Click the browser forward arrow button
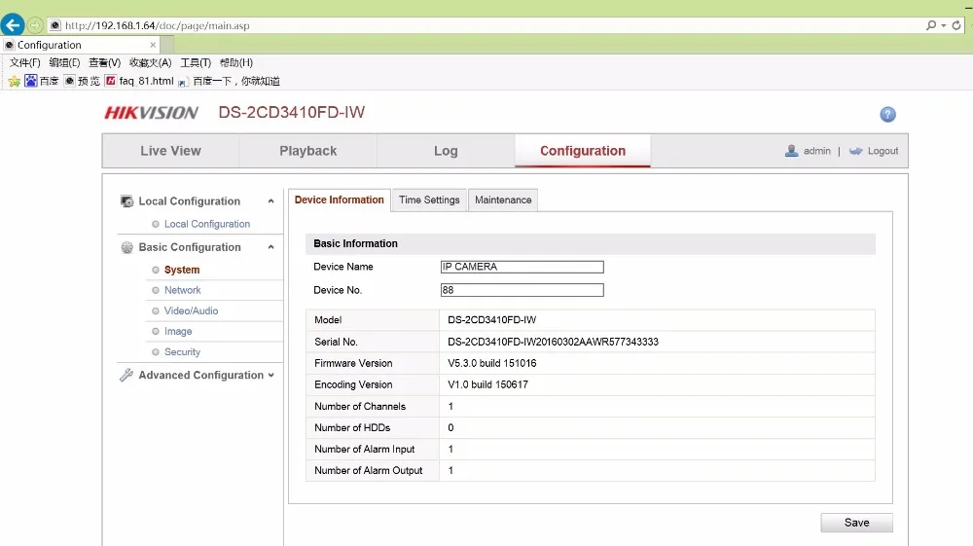973x546 pixels. point(35,25)
